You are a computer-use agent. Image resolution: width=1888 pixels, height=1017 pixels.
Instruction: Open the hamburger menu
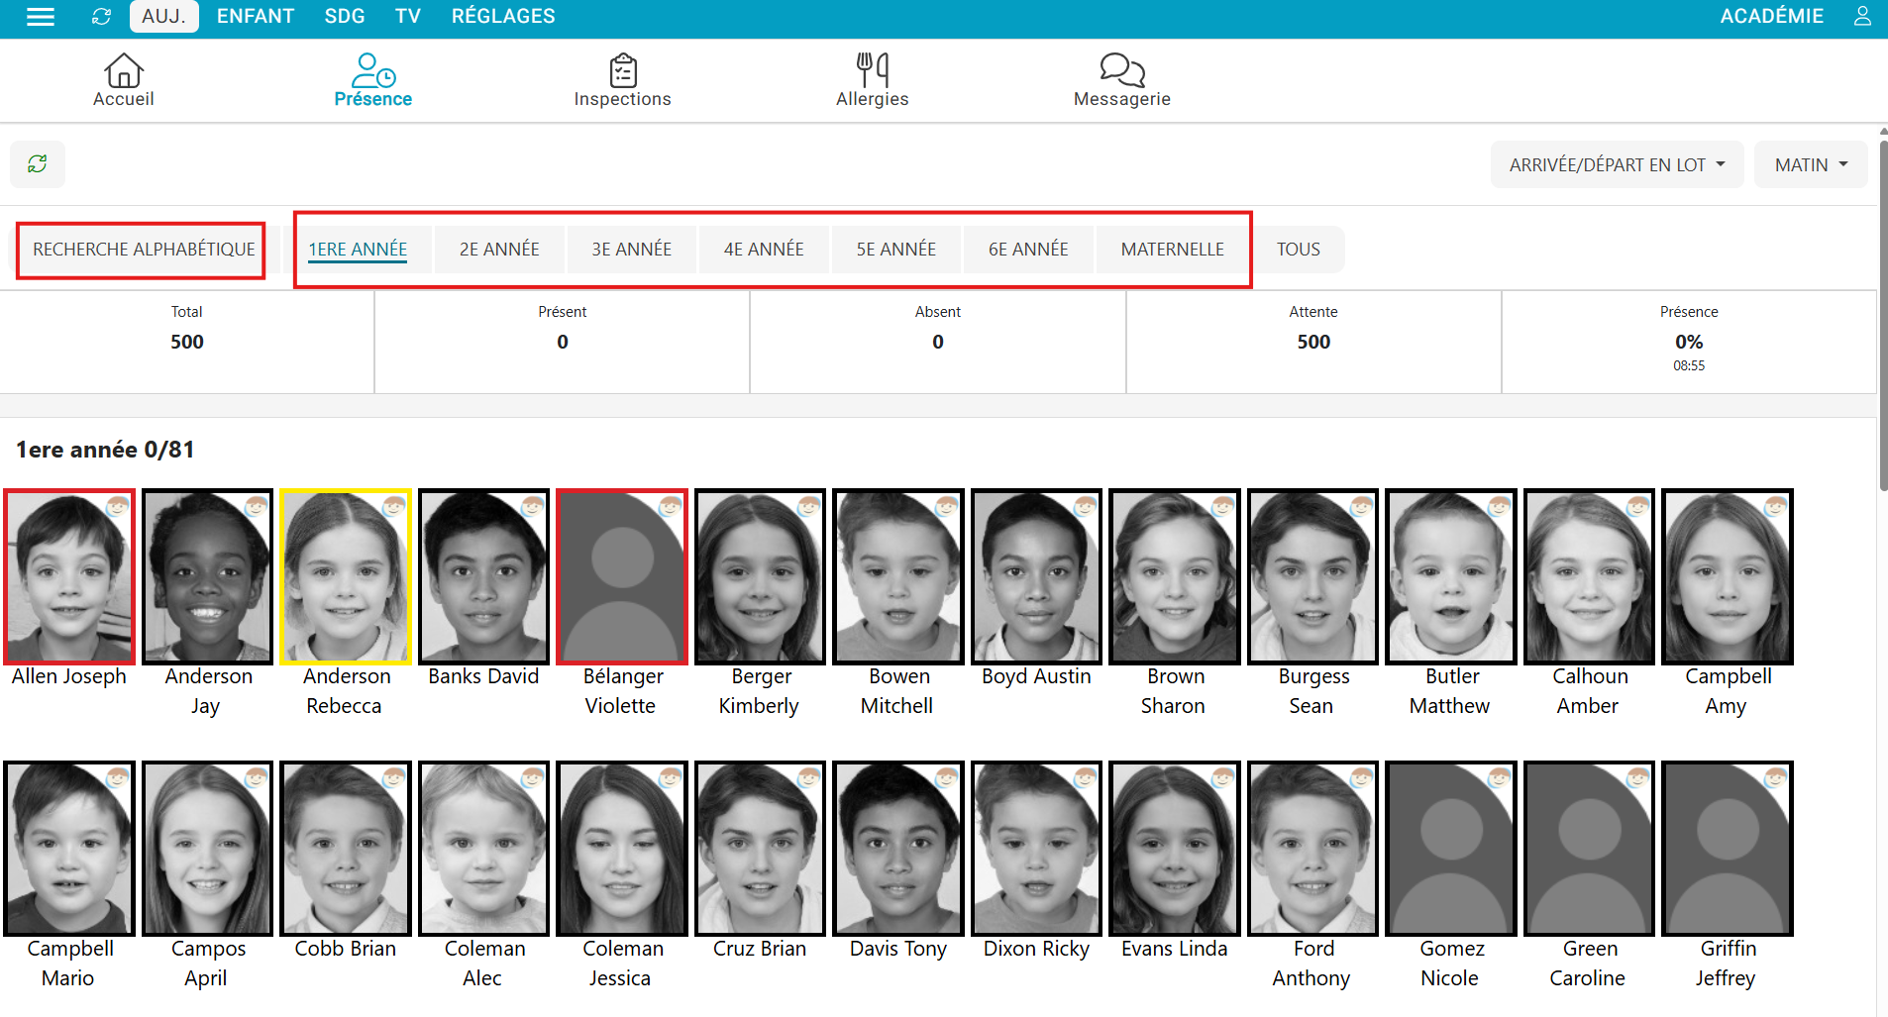coord(40,17)
